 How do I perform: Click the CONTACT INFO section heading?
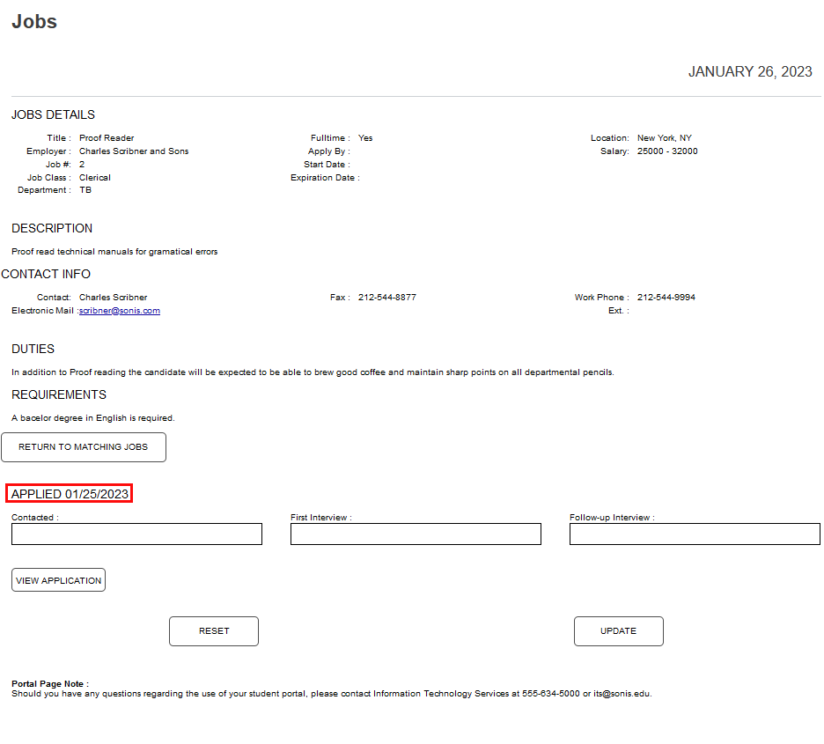[47, 274]
